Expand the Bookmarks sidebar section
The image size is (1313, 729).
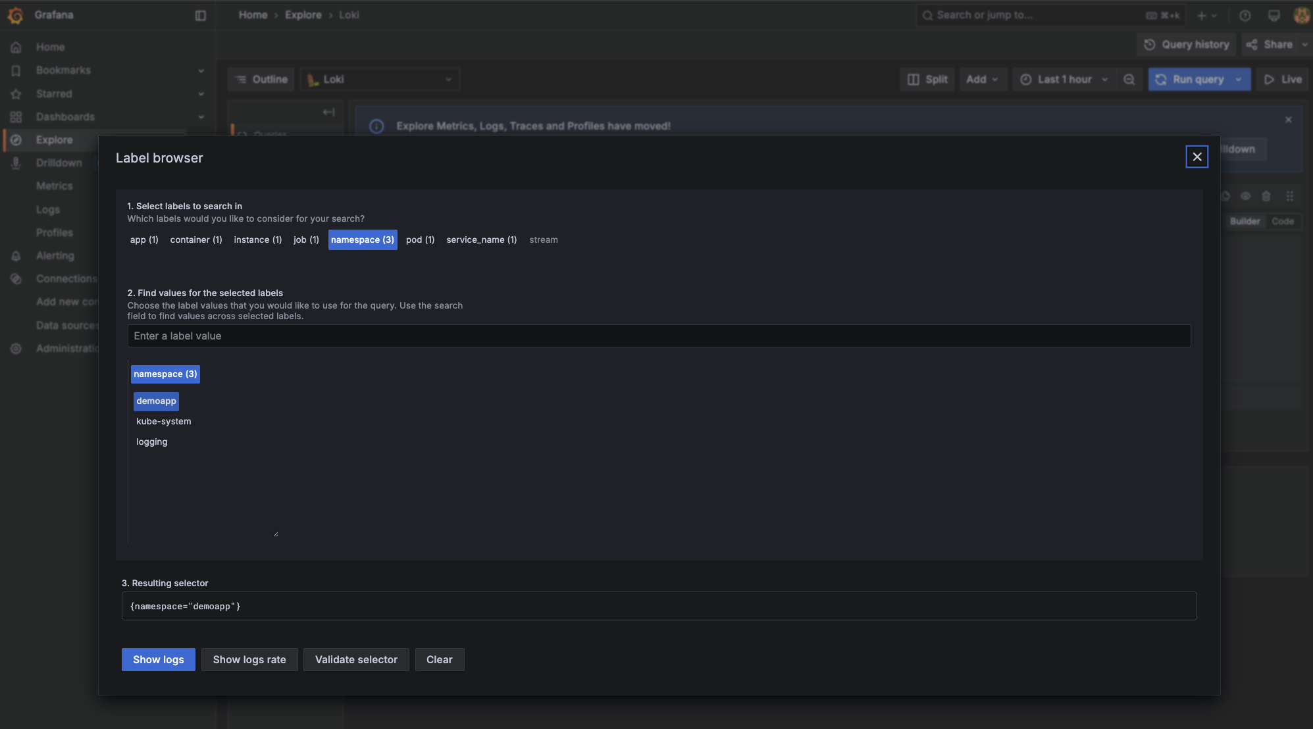tap(201, 70)
